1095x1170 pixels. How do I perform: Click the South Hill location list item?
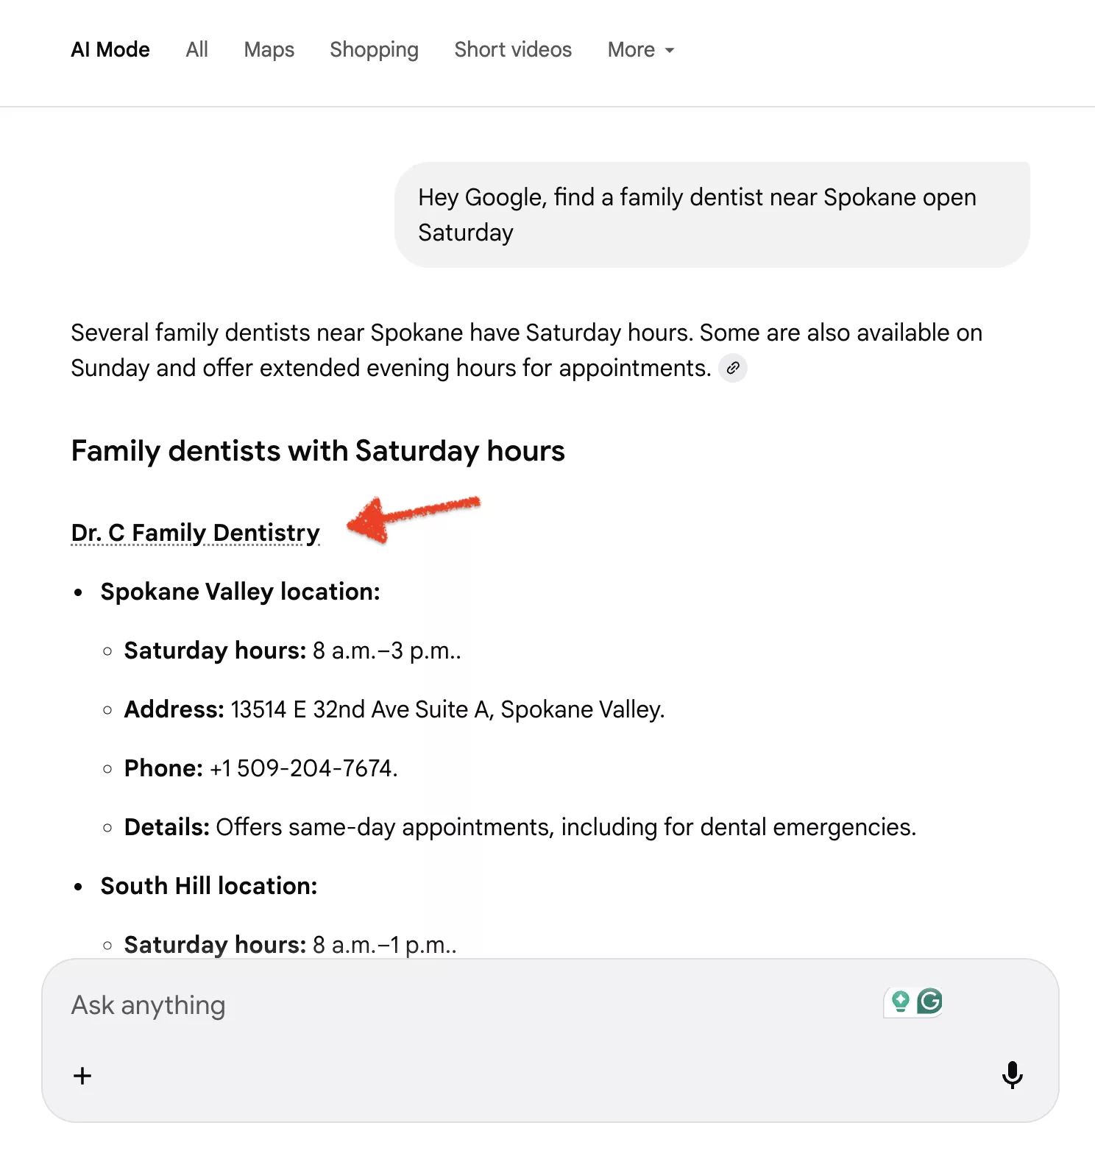tap(208, 885)
